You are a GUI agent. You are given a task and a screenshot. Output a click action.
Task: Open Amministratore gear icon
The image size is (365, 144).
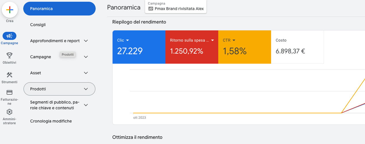click(9, 112)
